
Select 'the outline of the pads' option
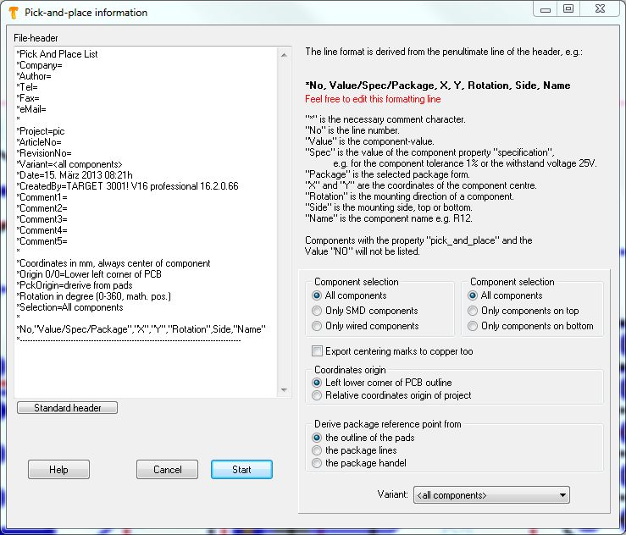coord(318,438)
